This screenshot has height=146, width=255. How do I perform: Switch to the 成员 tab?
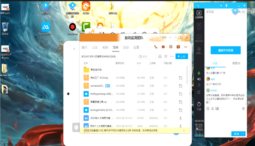pos(236,63)
